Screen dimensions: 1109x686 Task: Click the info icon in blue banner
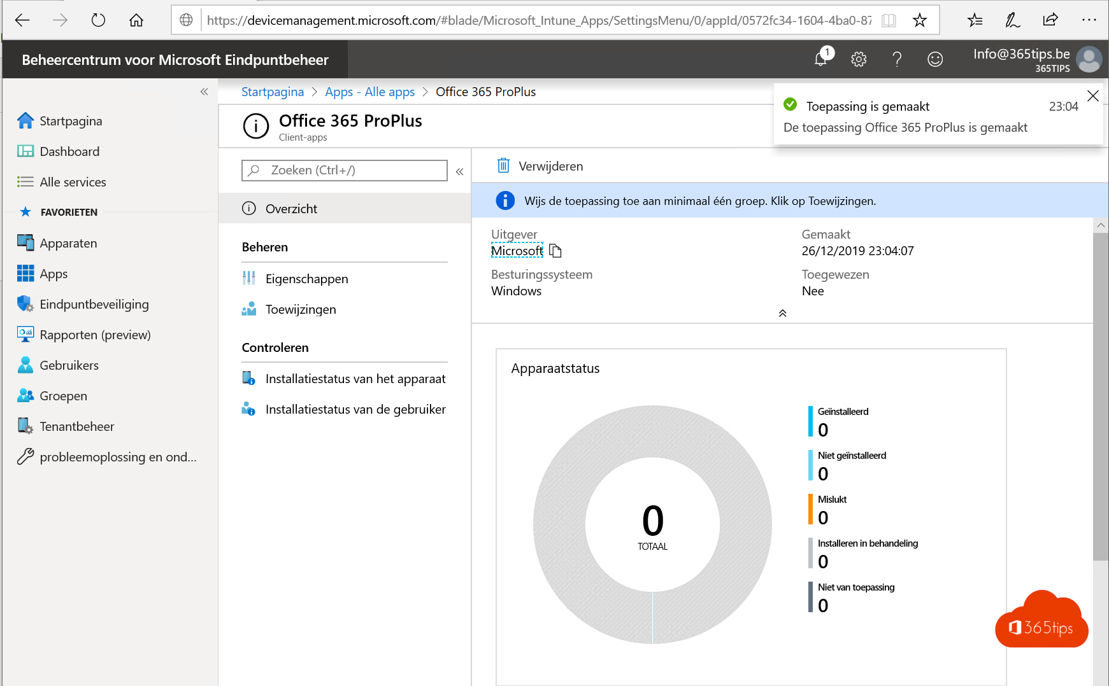pyautogui.click(x=505, y=200)
